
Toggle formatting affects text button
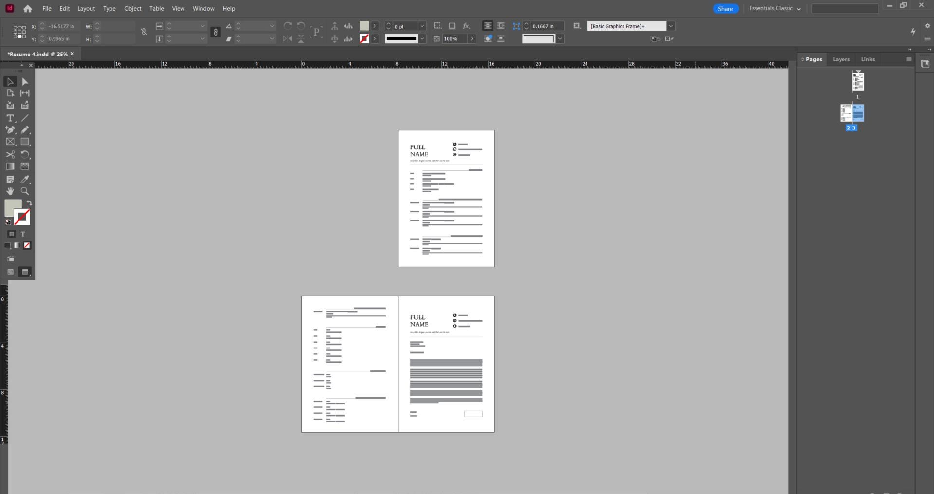pos(23,234)
